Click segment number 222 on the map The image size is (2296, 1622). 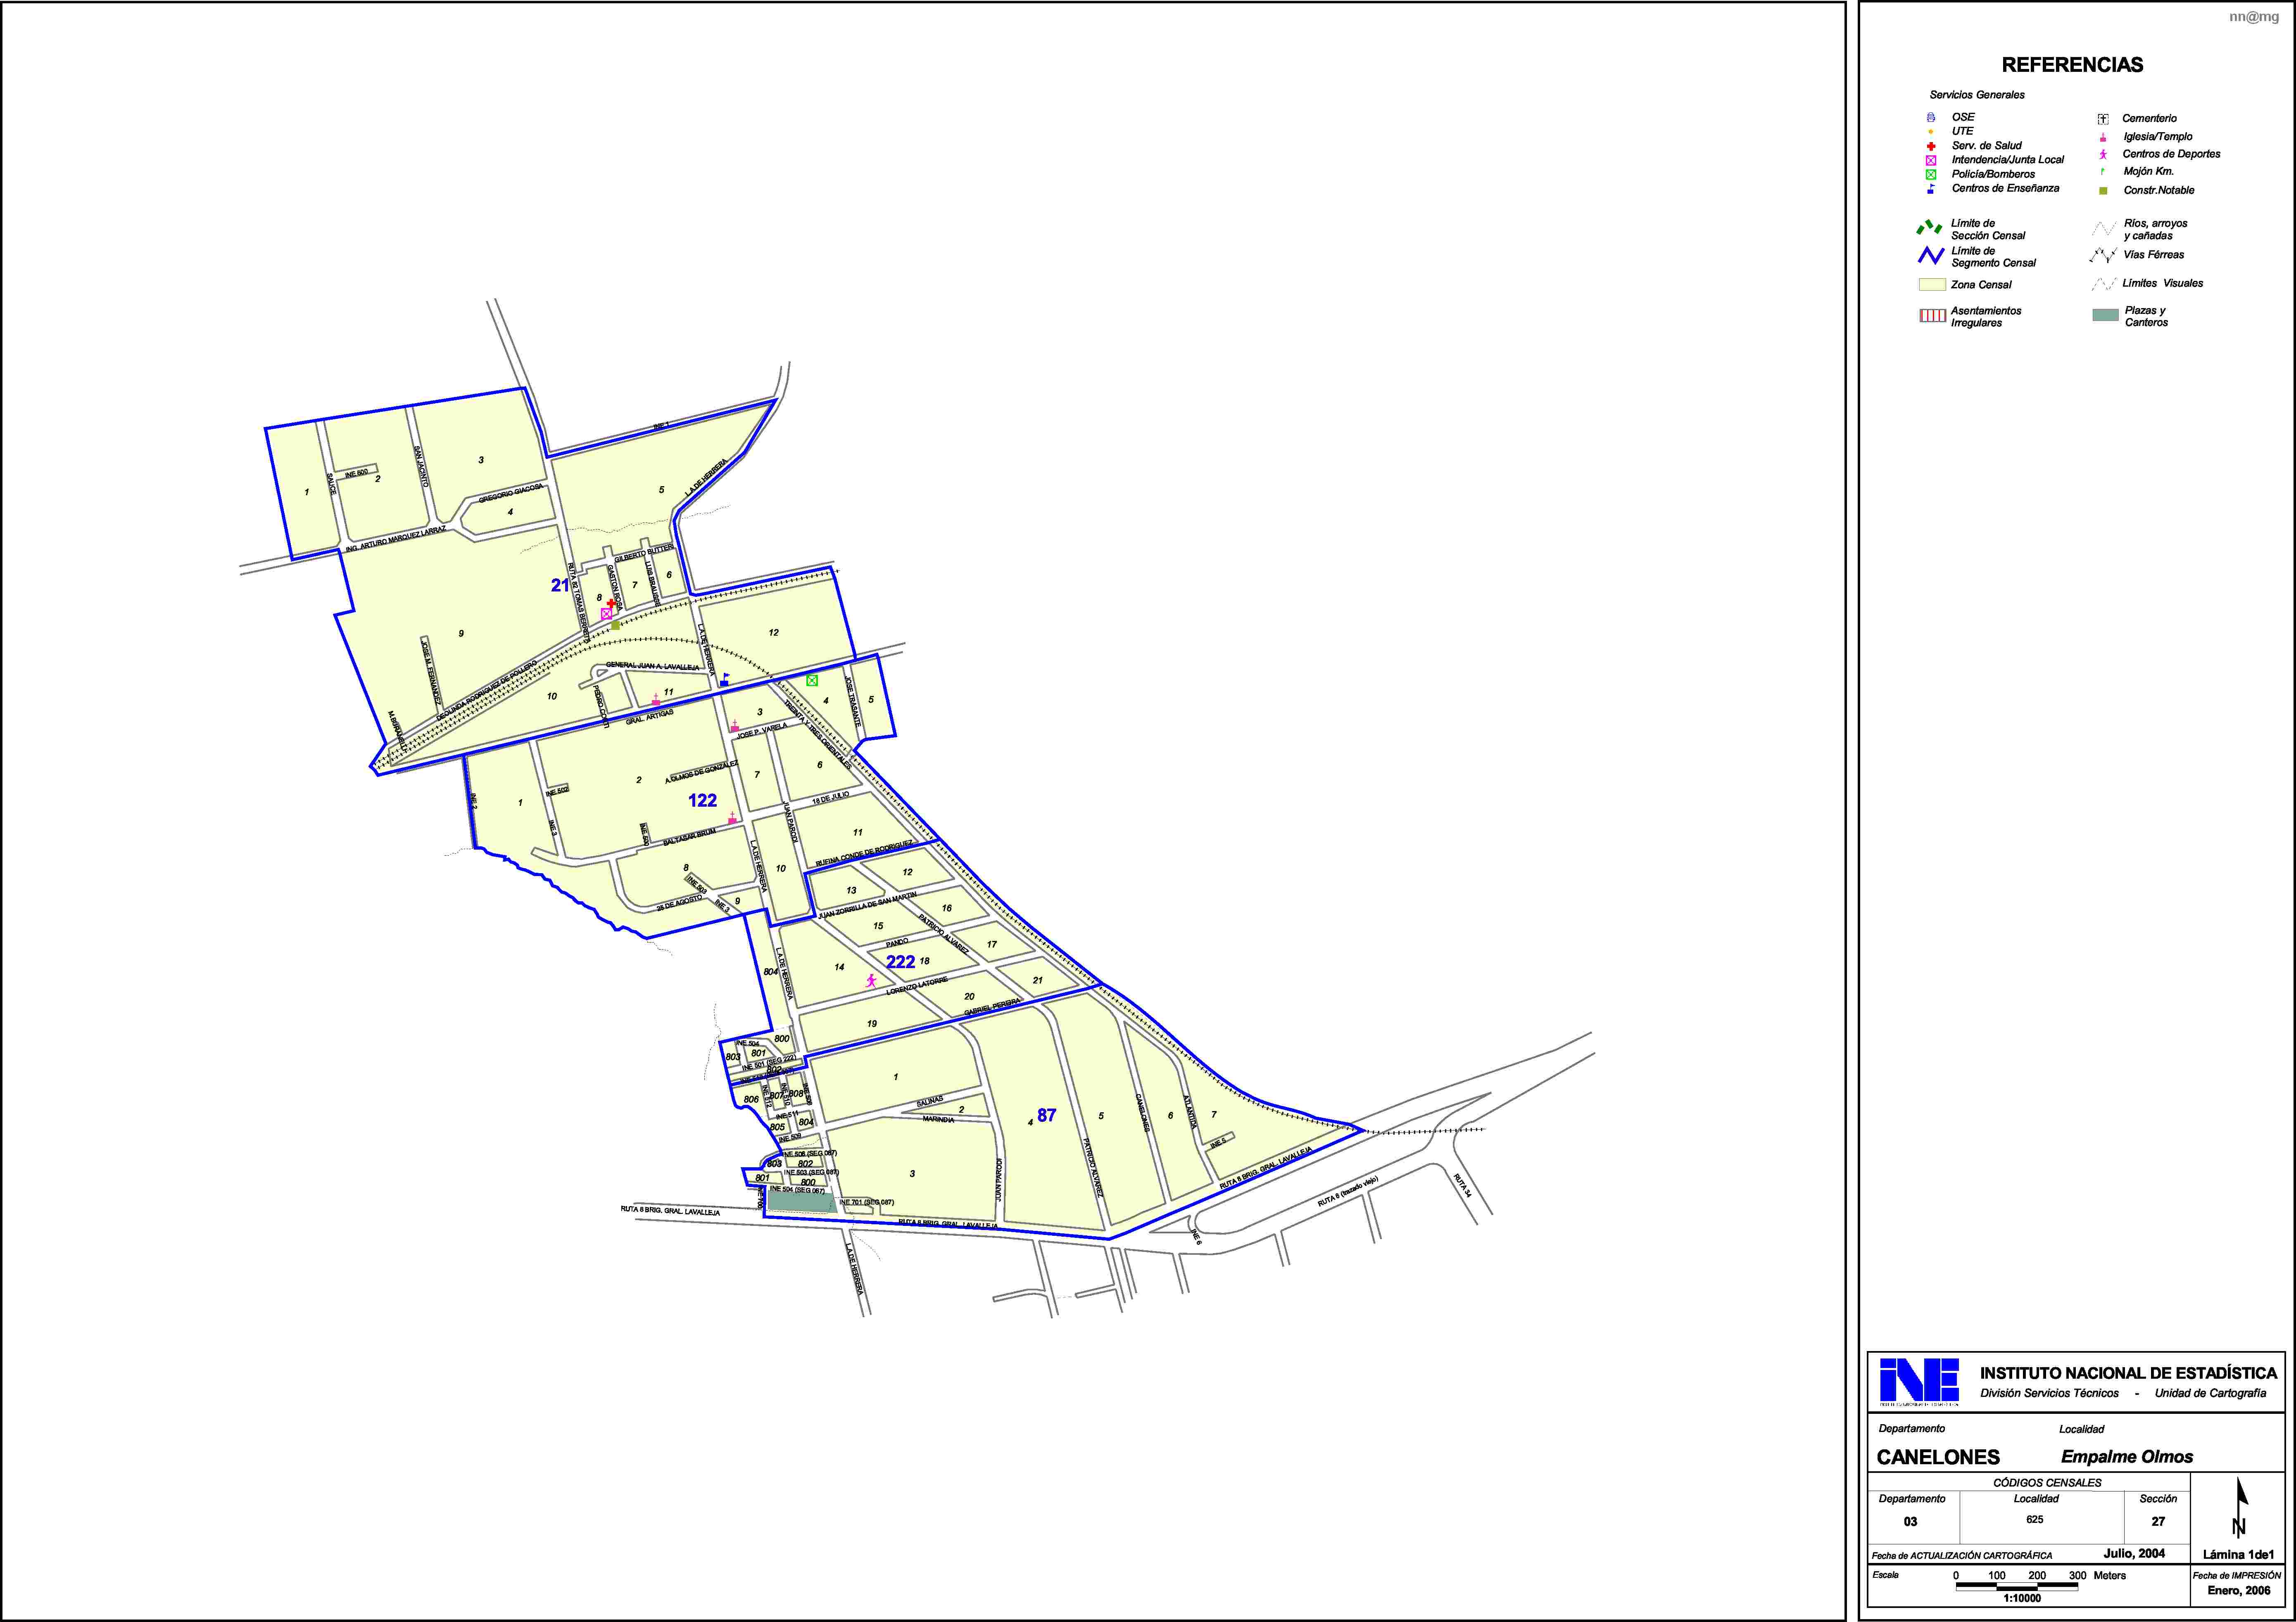pos(900,961)
